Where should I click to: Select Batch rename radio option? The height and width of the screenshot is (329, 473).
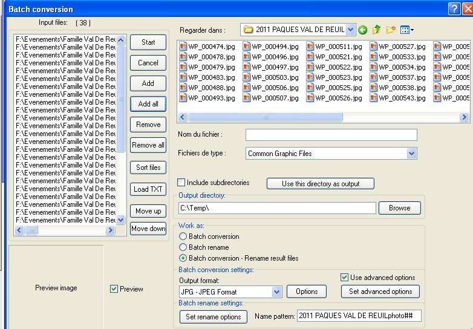pyautogui.click(x=183, y=247)
